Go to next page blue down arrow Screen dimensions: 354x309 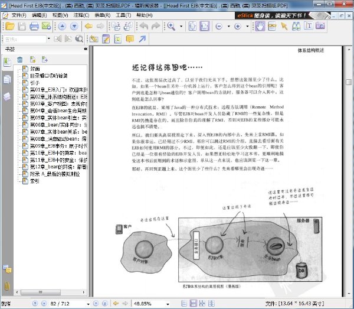point(74,26)
